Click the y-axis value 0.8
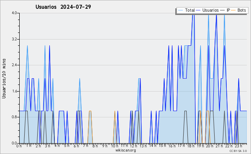This screenshot has width=251, height=154. point(14,117)
